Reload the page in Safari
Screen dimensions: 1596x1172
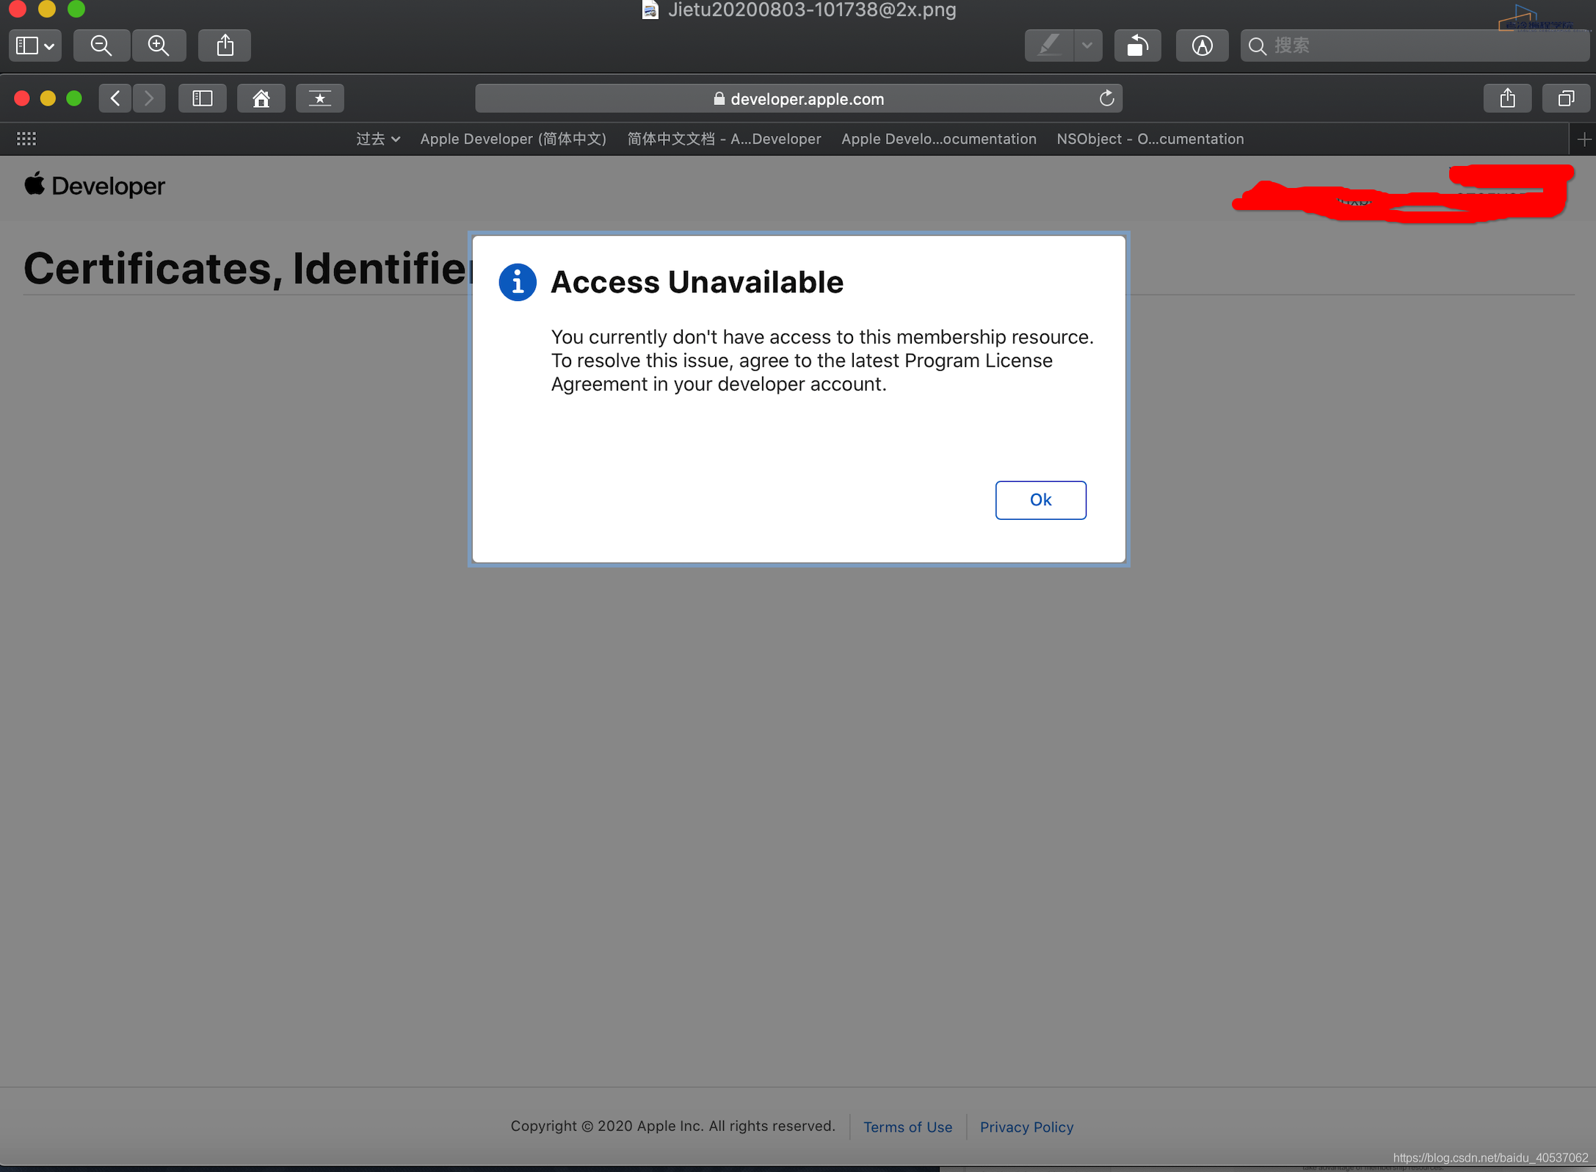coord(1106,98)
